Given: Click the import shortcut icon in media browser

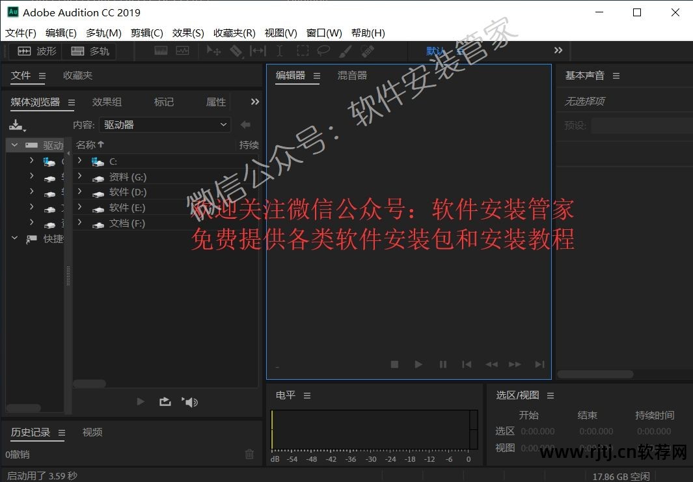Looking at the screenshot, I should click(17, 126).
